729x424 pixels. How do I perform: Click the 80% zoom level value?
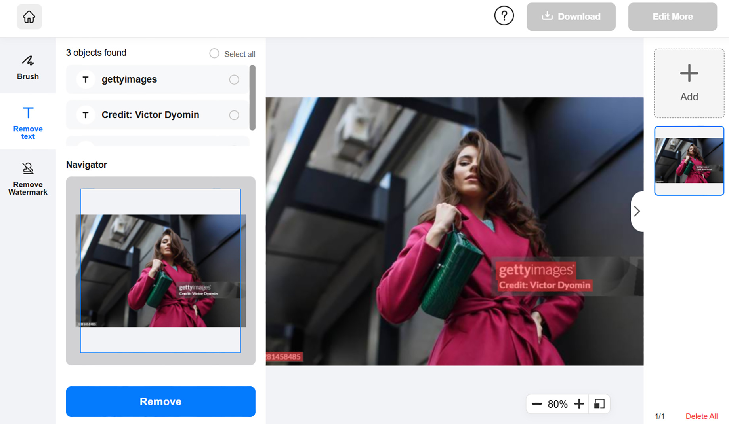coord(557,404)
